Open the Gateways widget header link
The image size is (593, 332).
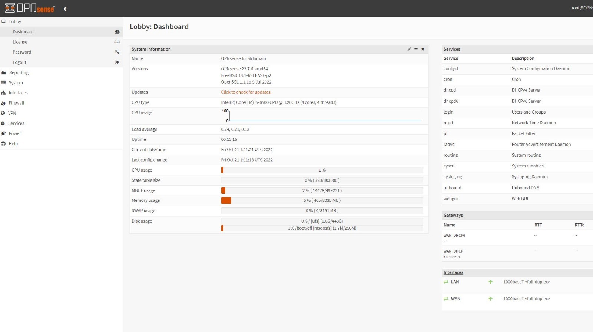tap(453, 215)
